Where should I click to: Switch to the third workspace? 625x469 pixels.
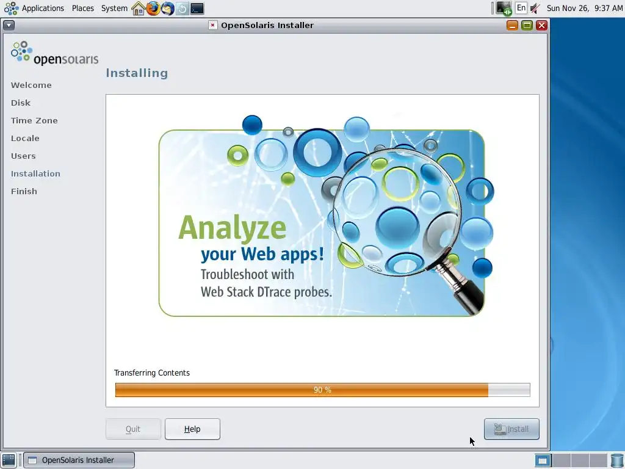coord(580,460)
